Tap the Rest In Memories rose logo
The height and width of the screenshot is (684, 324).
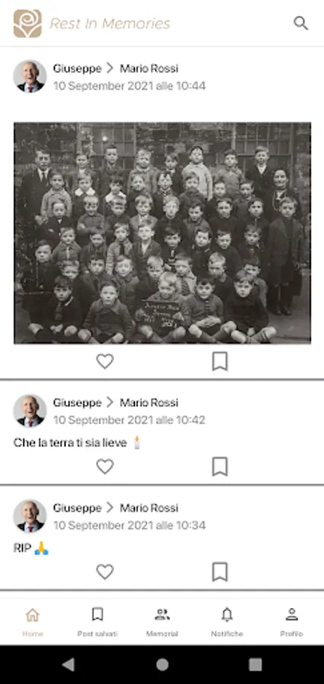[27, 24]
